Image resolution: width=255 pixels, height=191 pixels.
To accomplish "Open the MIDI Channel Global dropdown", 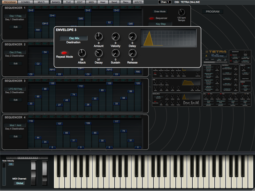I will click(19, 183).
